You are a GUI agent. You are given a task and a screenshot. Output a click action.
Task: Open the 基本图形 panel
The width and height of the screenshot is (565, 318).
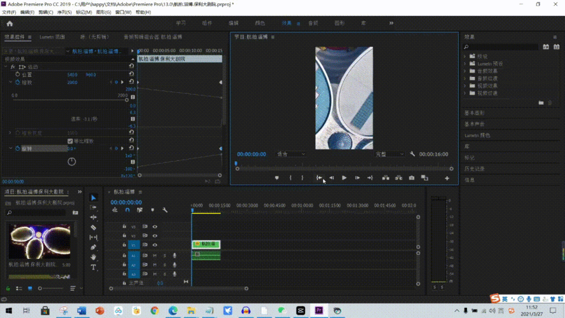pyautogui.click(x=475, y=113)
